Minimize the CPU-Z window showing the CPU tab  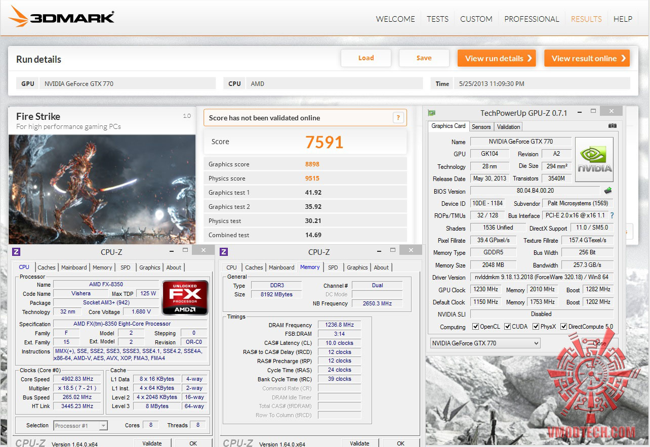pyautogui.click(x=172, y=250)
